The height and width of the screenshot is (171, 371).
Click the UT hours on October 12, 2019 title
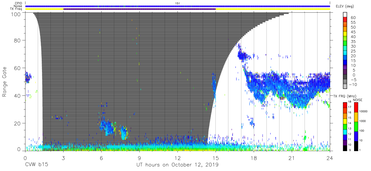(x=177, y=165)
